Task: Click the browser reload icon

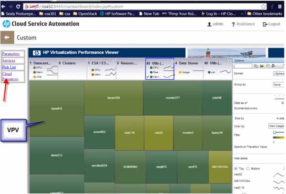Action: 18,7
